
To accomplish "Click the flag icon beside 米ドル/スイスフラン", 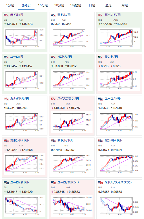I will click(x=101, y=183).
